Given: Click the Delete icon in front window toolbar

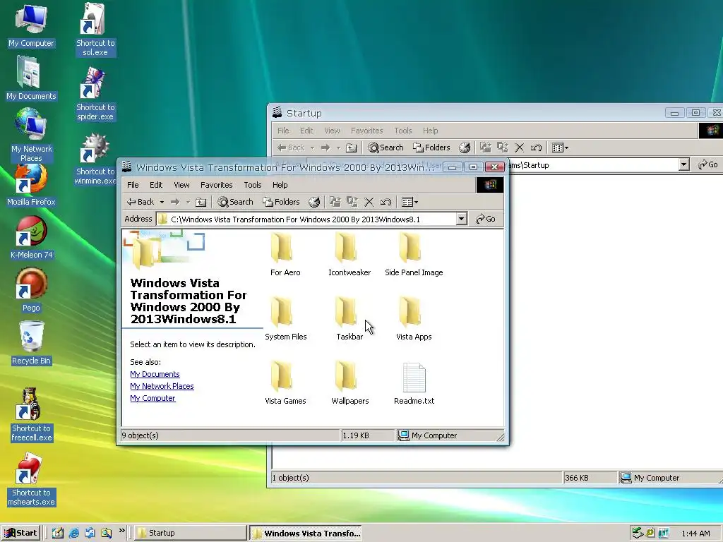Looking at the screenshot, I should 369,202.
